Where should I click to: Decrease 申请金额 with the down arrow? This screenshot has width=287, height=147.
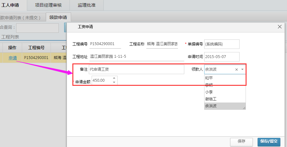(x=114, y=82)
